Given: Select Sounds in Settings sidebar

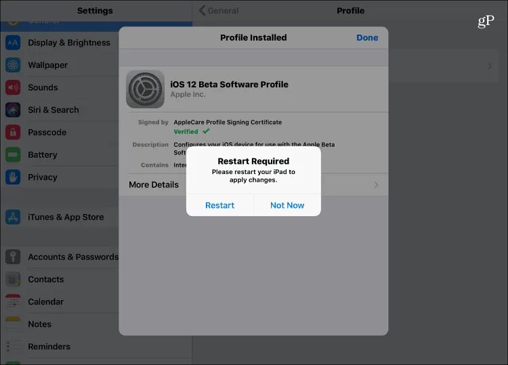Looking at the screenshot, I should point(43,87).
